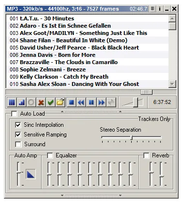Click the red X remove-track icon
The height and width of the screenshot is (203, 183).
(x=41, y=102)
